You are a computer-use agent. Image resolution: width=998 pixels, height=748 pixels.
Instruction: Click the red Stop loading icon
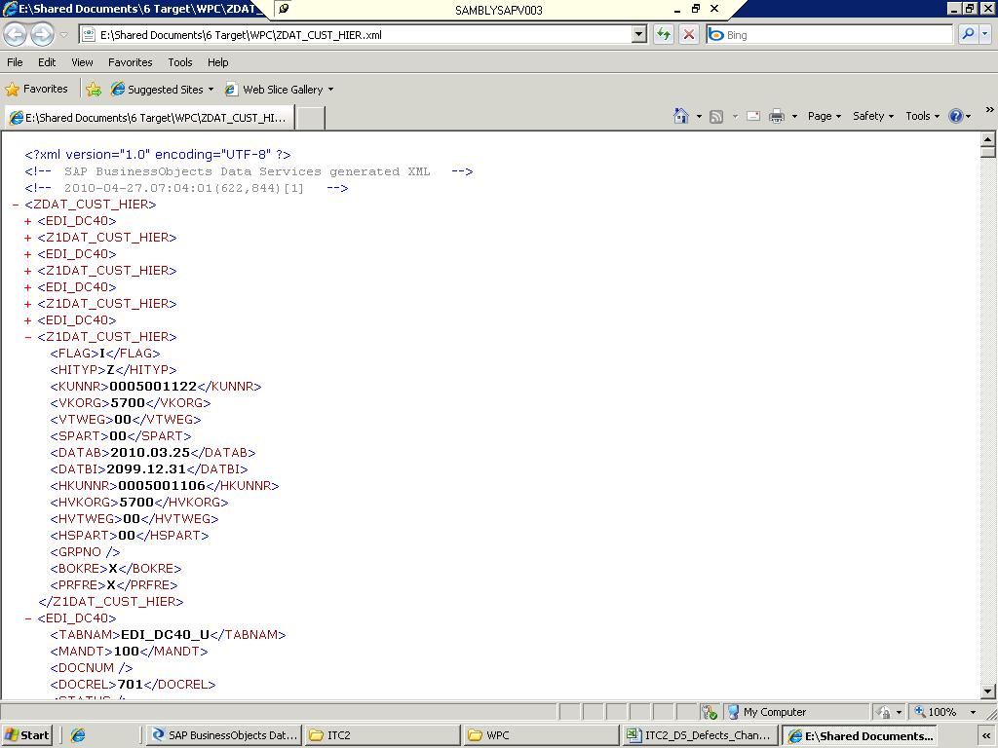point(689,35)
